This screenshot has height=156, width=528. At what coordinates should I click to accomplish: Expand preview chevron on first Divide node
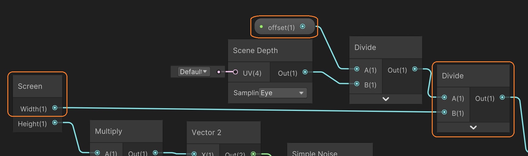pos(386,99)
